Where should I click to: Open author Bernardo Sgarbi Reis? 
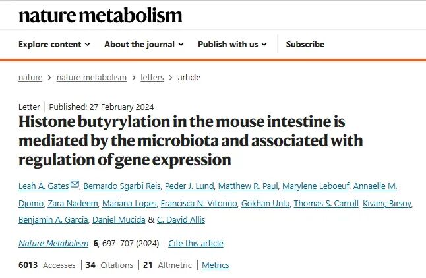(x=122, y=186)
